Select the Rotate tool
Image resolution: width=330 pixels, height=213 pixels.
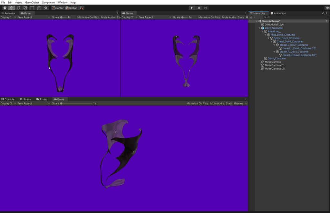coord(18,8)
